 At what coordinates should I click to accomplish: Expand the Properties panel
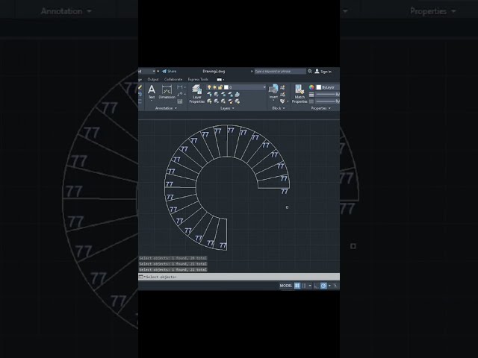pyautogui.click(x=320, y=108)
